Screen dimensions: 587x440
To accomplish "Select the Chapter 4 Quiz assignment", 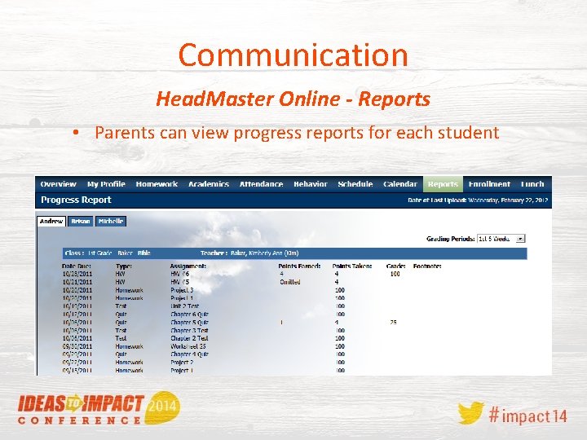I will pyautogui.click(x=189, y=354).
